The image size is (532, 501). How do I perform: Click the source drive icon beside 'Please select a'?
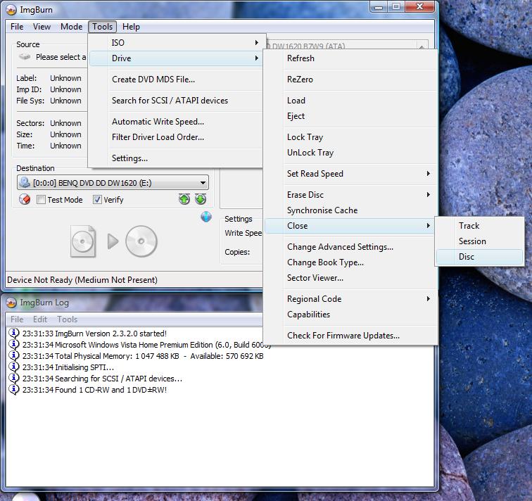pos(25,57)
